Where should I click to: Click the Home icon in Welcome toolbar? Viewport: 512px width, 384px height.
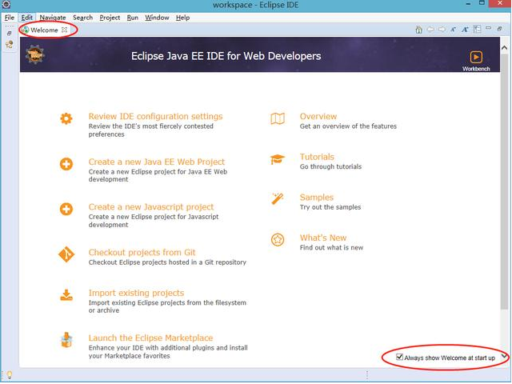click(x=418, y=30)
